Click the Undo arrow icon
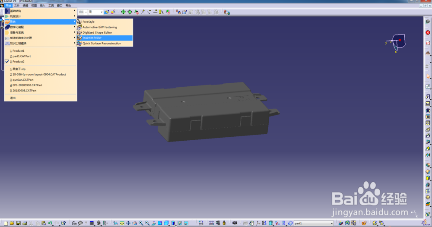The width and height of the screenshot is (432, 227). tap(50, 223)
